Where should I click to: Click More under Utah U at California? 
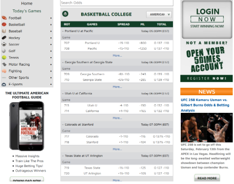coord(117,118)
